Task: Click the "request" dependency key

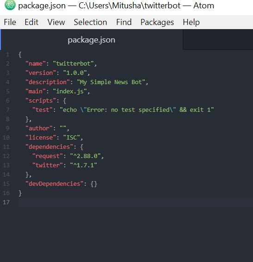Action: [x=48, y=156]
